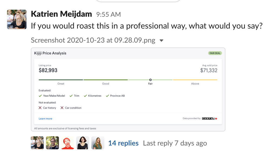The image size is (273, 159).
Task: Click the X icon beside Car condition
Action: pos(62,108)
